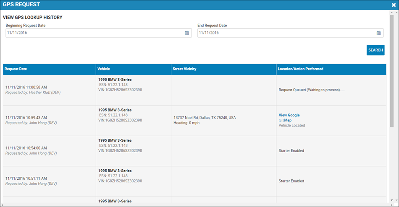Select the 11/11/2016 10:54:00 AM request date

pyautogui.click(x=26, y=148)
